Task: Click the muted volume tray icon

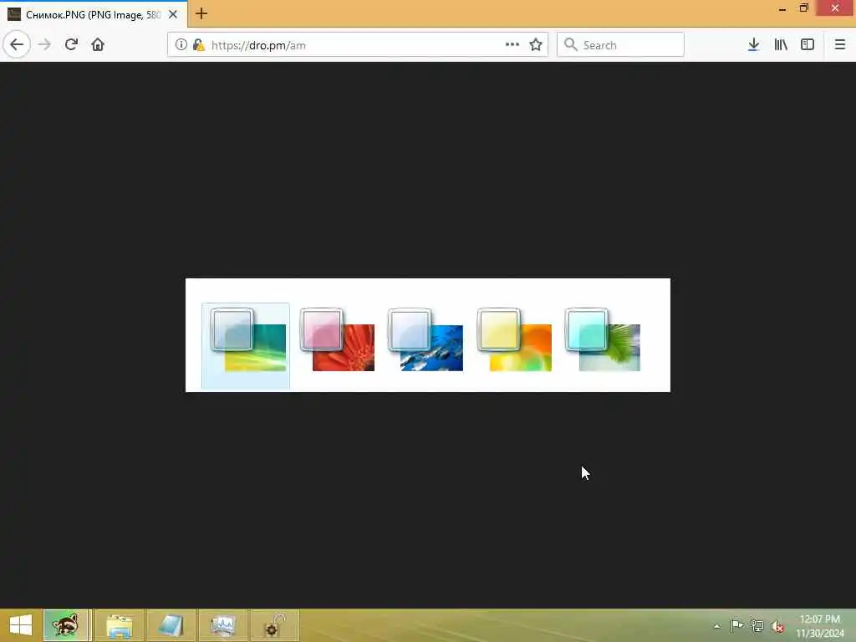Action: pyautogui.click(x=777, y=626)
